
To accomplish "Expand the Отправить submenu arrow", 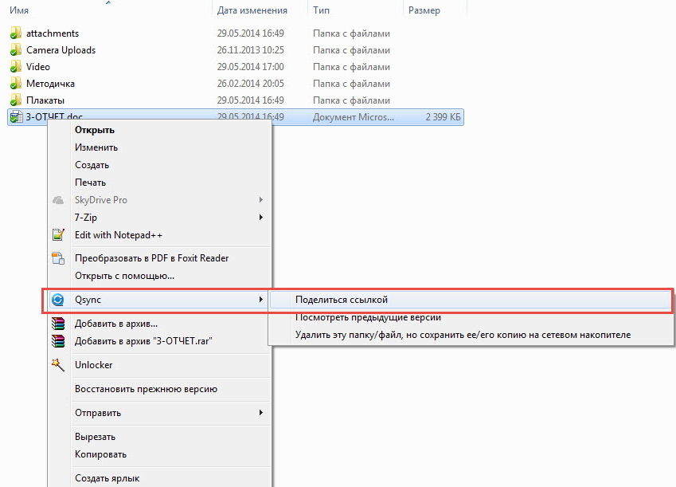I will [x=261, y=413].
